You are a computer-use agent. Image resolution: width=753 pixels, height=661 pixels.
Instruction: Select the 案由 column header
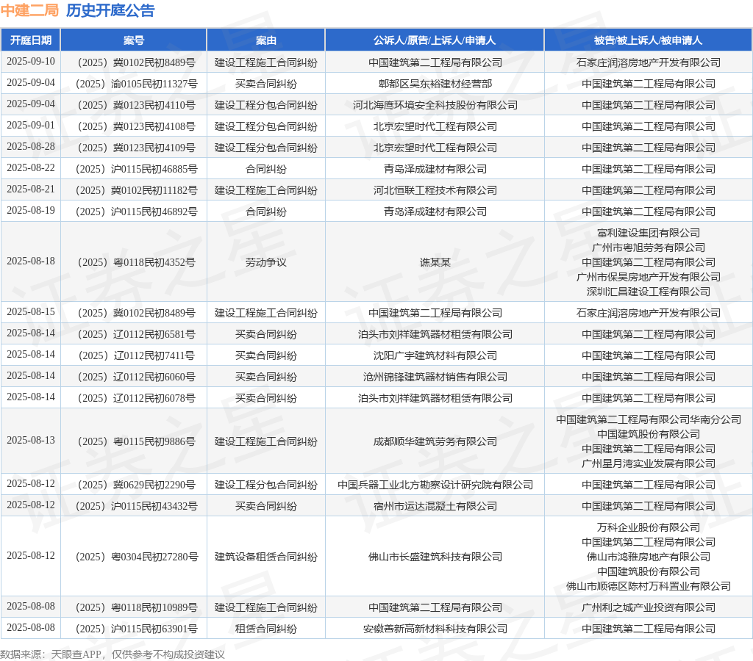point(266,40)
